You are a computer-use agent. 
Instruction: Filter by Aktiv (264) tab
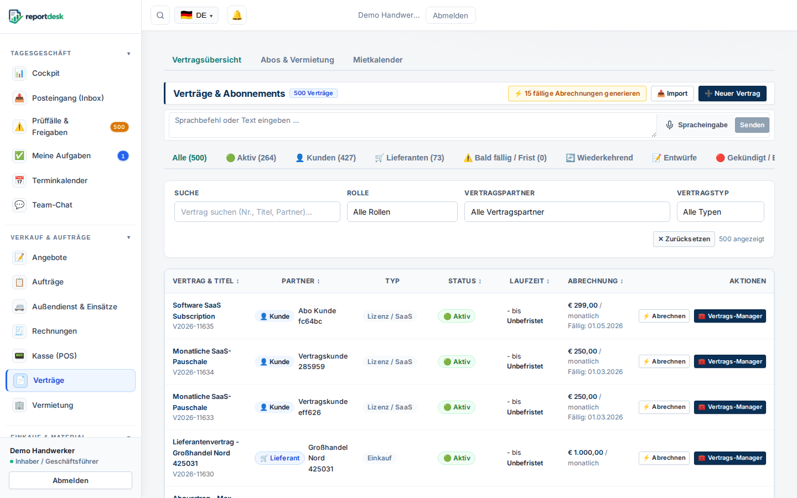pos(251,158)
